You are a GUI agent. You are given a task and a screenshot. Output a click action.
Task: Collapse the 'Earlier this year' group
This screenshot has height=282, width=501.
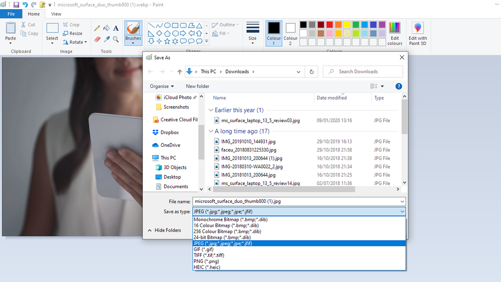tap(211, 110)
